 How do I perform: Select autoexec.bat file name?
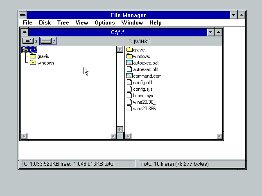(x=146, y=63)
